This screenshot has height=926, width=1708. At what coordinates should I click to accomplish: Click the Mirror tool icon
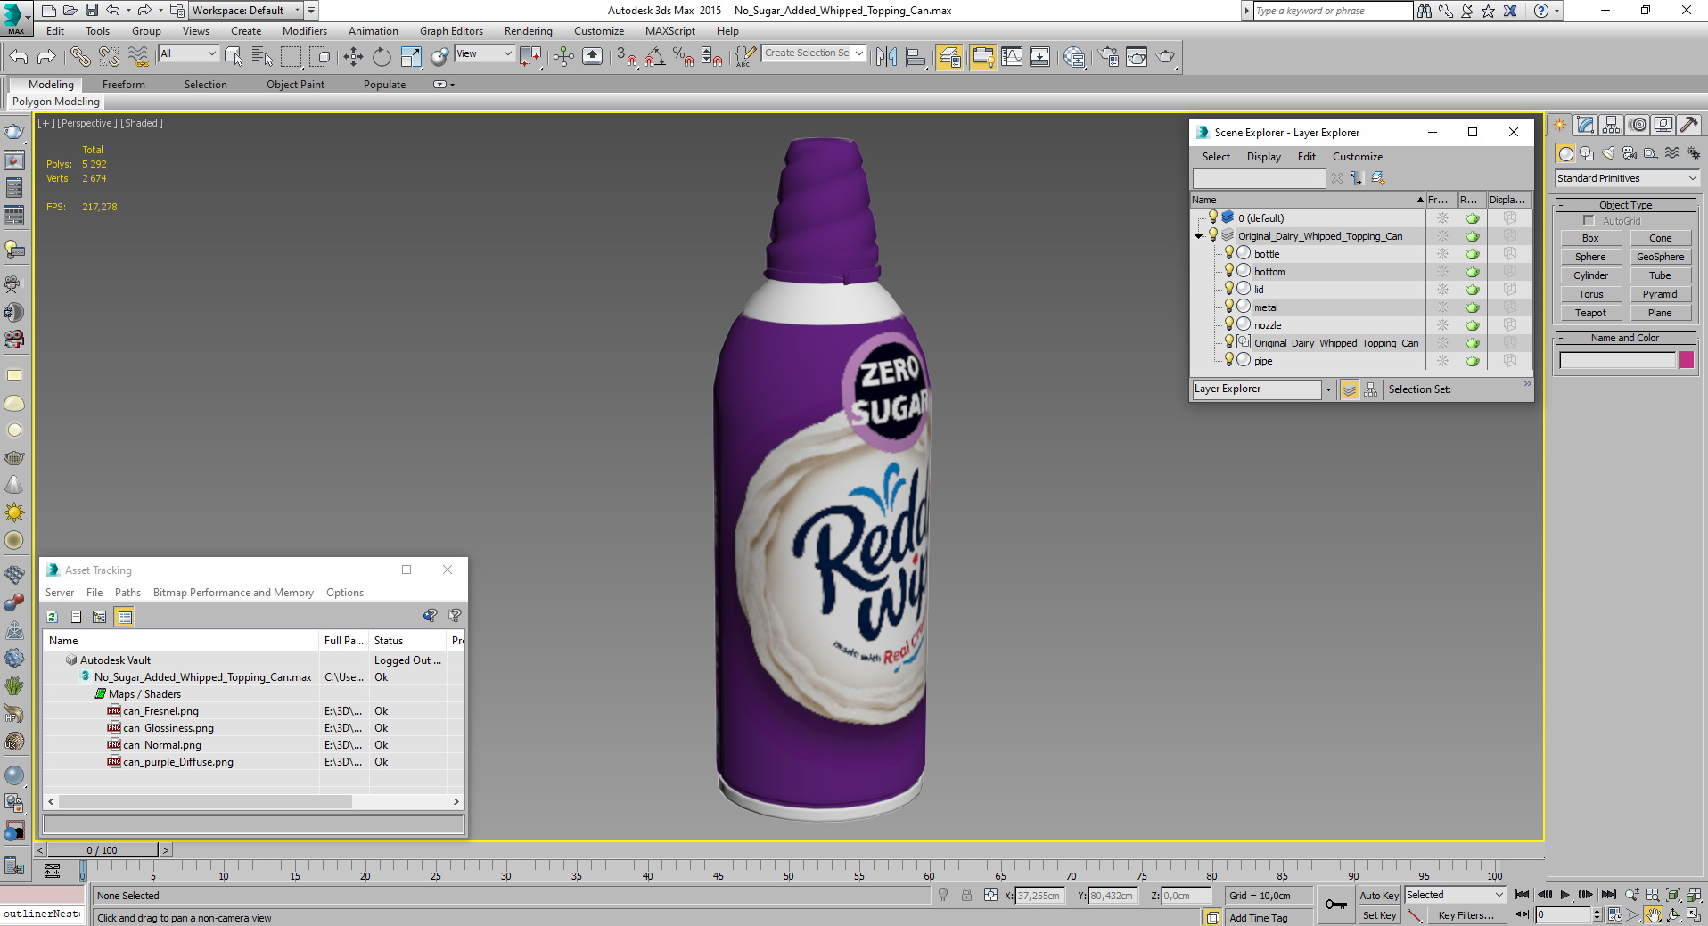[x=886, y=57]
